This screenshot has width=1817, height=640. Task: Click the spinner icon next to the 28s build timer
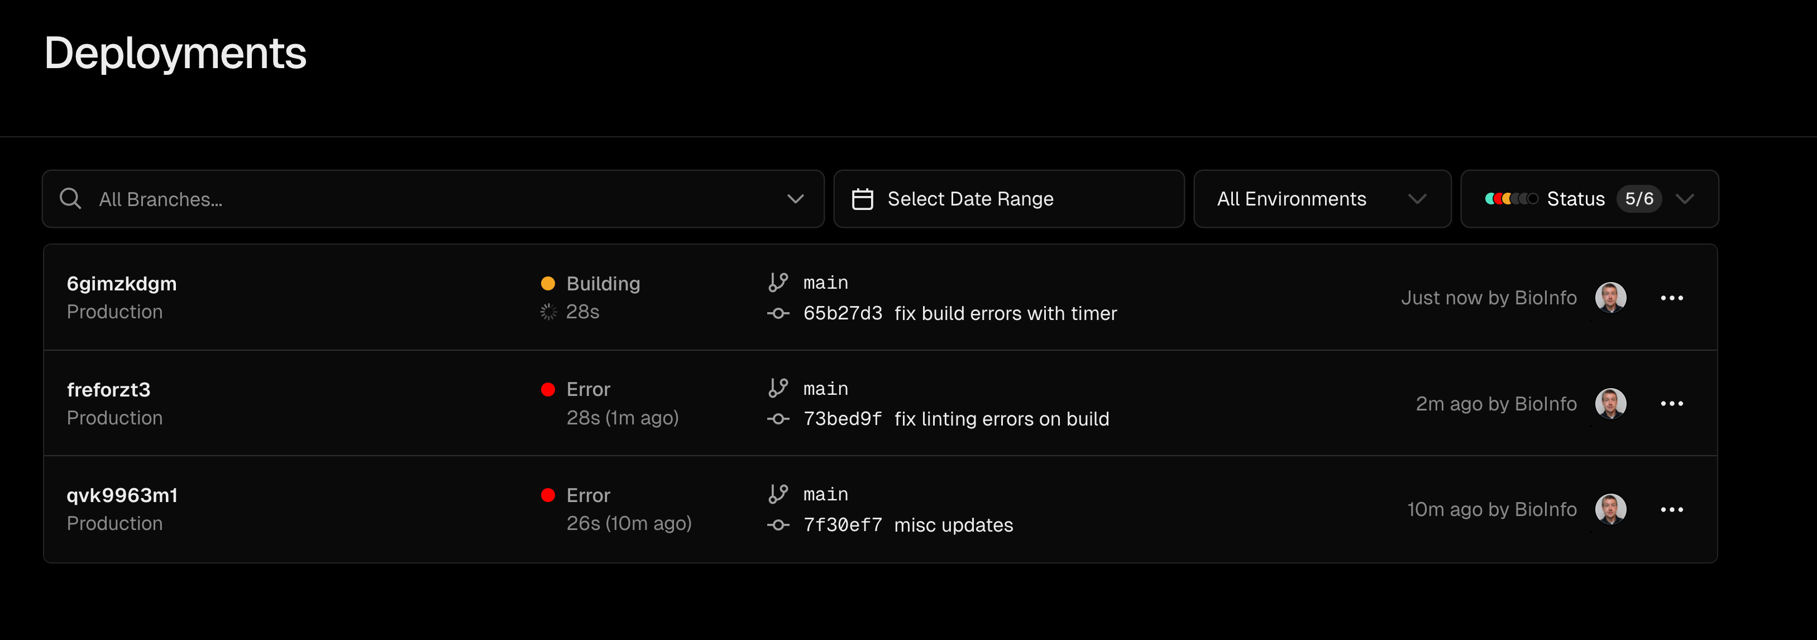pyautogui.click(x=549, y=311)
